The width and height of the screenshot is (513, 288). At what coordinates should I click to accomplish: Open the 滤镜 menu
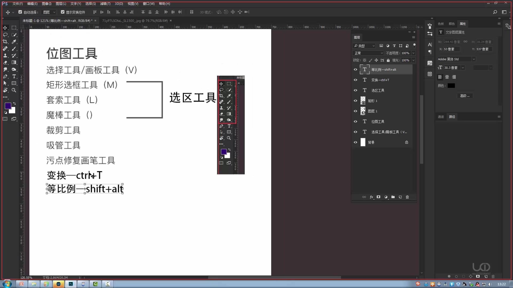pos(105,4)
